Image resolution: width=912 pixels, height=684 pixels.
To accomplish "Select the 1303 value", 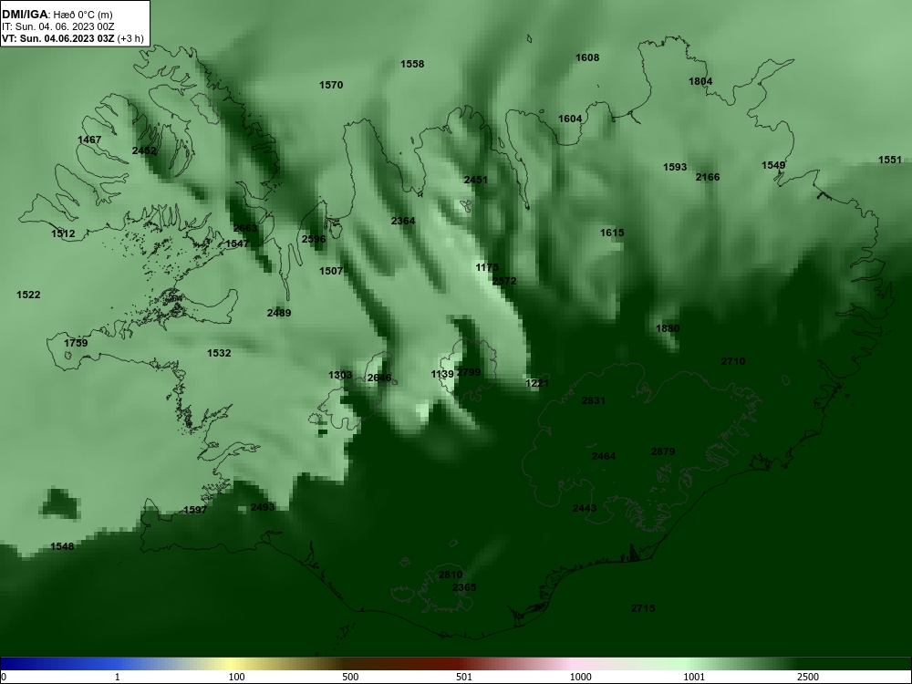I will (x=340, y=375).
